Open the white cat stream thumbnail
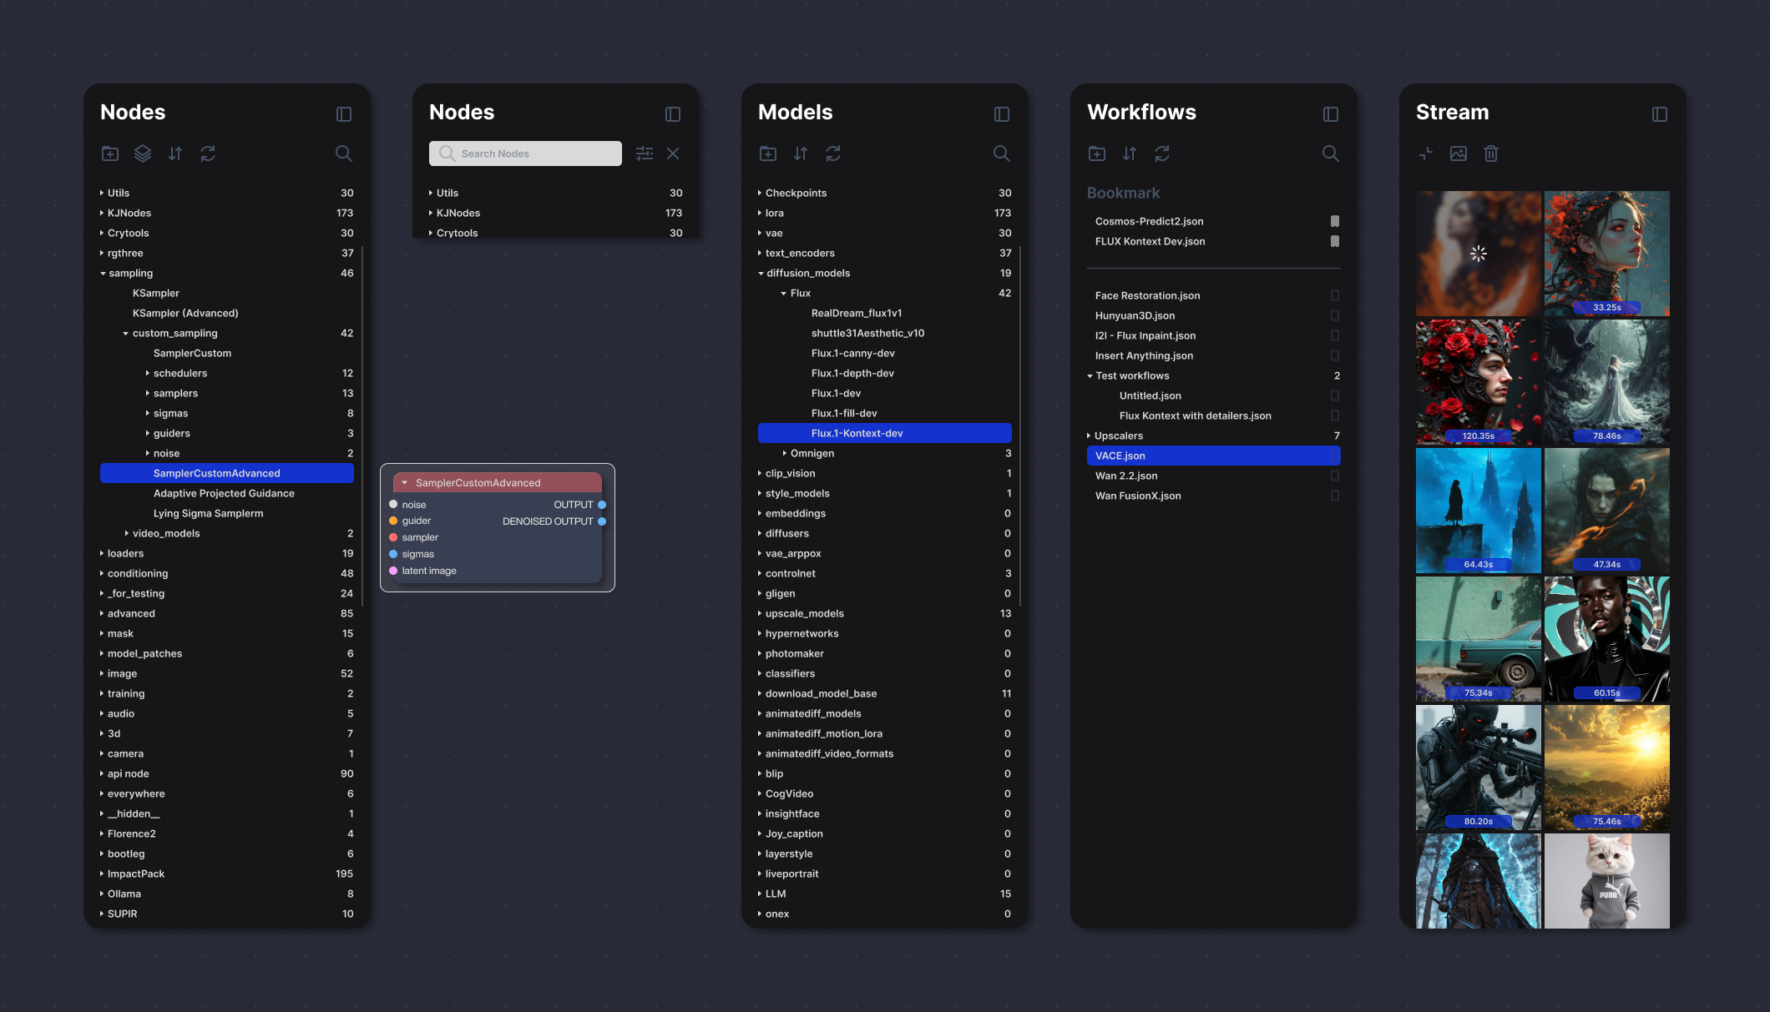This screenshot has width=1770, height=1012. point(1606,881)
